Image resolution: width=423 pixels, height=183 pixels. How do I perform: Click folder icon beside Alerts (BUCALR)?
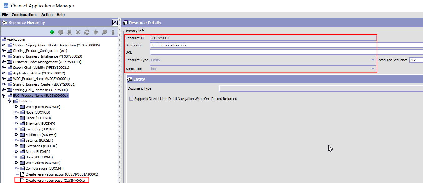(22, 152)
